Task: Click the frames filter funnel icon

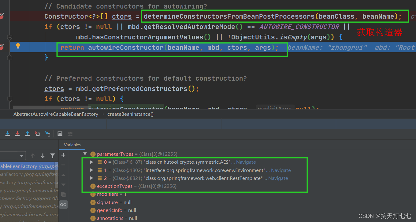Action: 53,156
